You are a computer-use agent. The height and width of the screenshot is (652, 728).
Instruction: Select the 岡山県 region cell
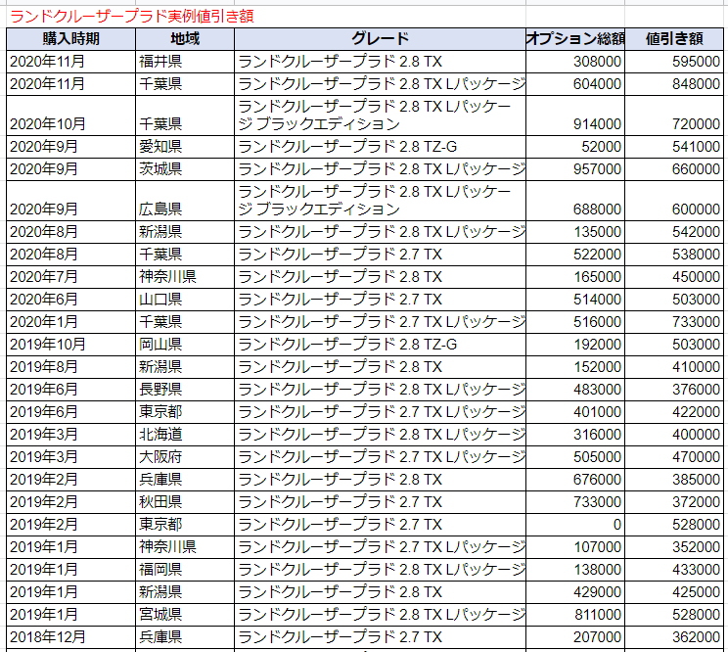[185, 345]
